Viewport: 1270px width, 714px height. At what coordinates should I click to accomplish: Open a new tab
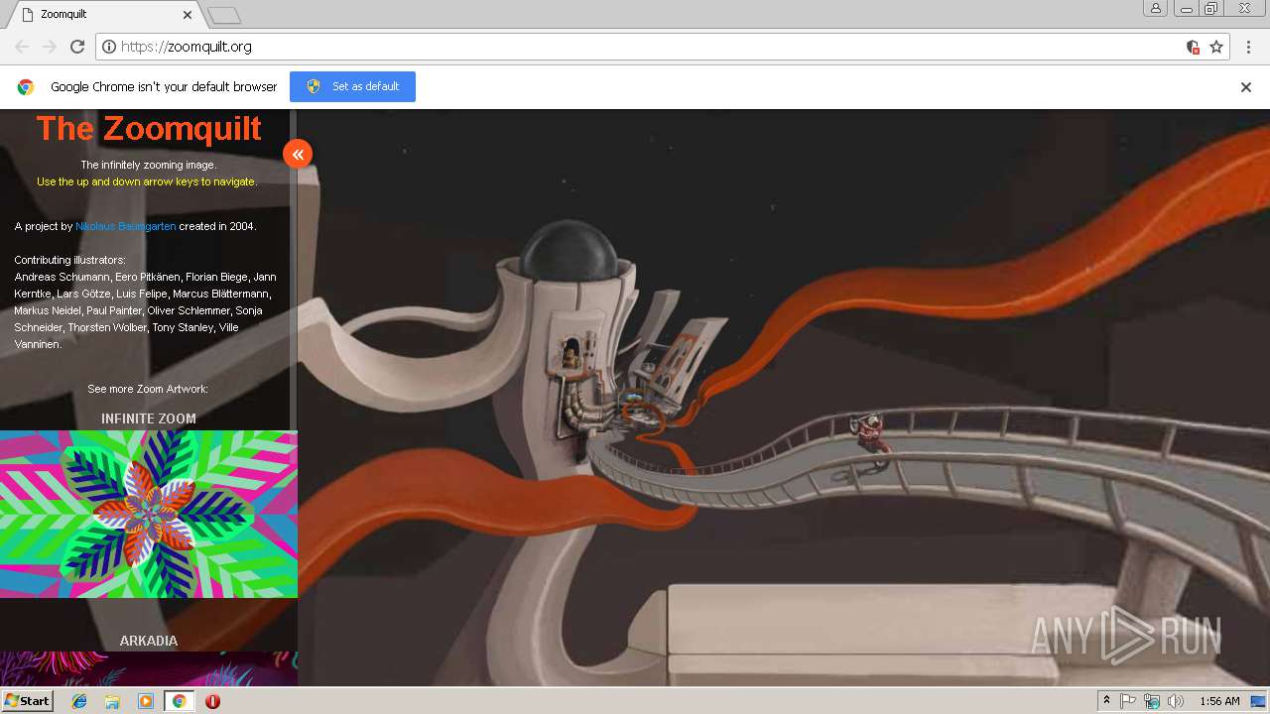[224, 15]
